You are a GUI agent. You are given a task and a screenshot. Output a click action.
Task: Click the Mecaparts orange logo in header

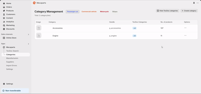point(34,3)
